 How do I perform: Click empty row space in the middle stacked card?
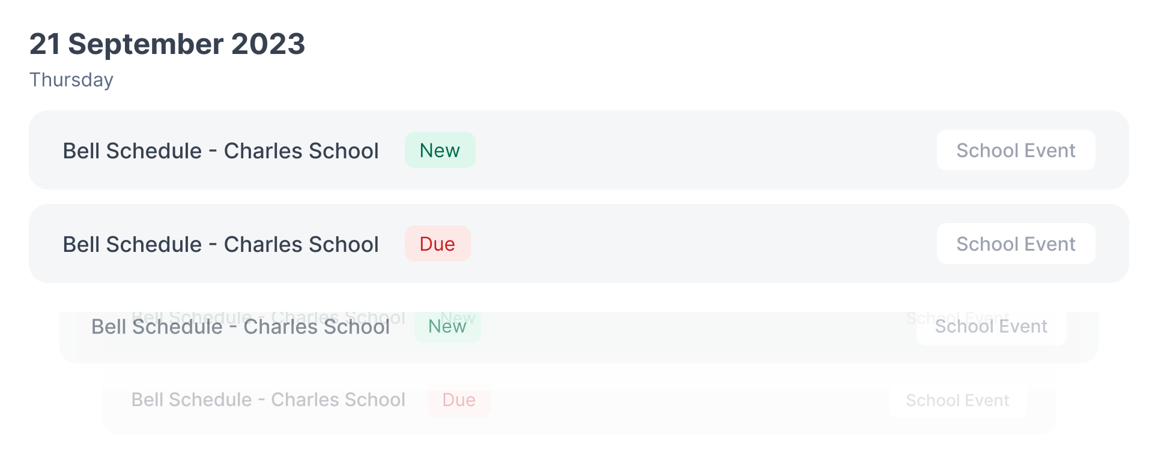pos(691,342)
